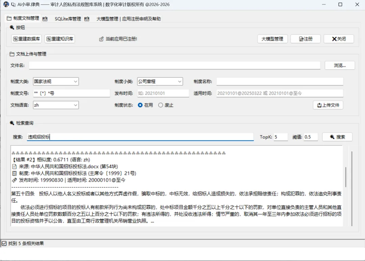This screenshot has width=365, height=261.
Task: Focus the 制度名称 input field
Action: pos(280,81)
